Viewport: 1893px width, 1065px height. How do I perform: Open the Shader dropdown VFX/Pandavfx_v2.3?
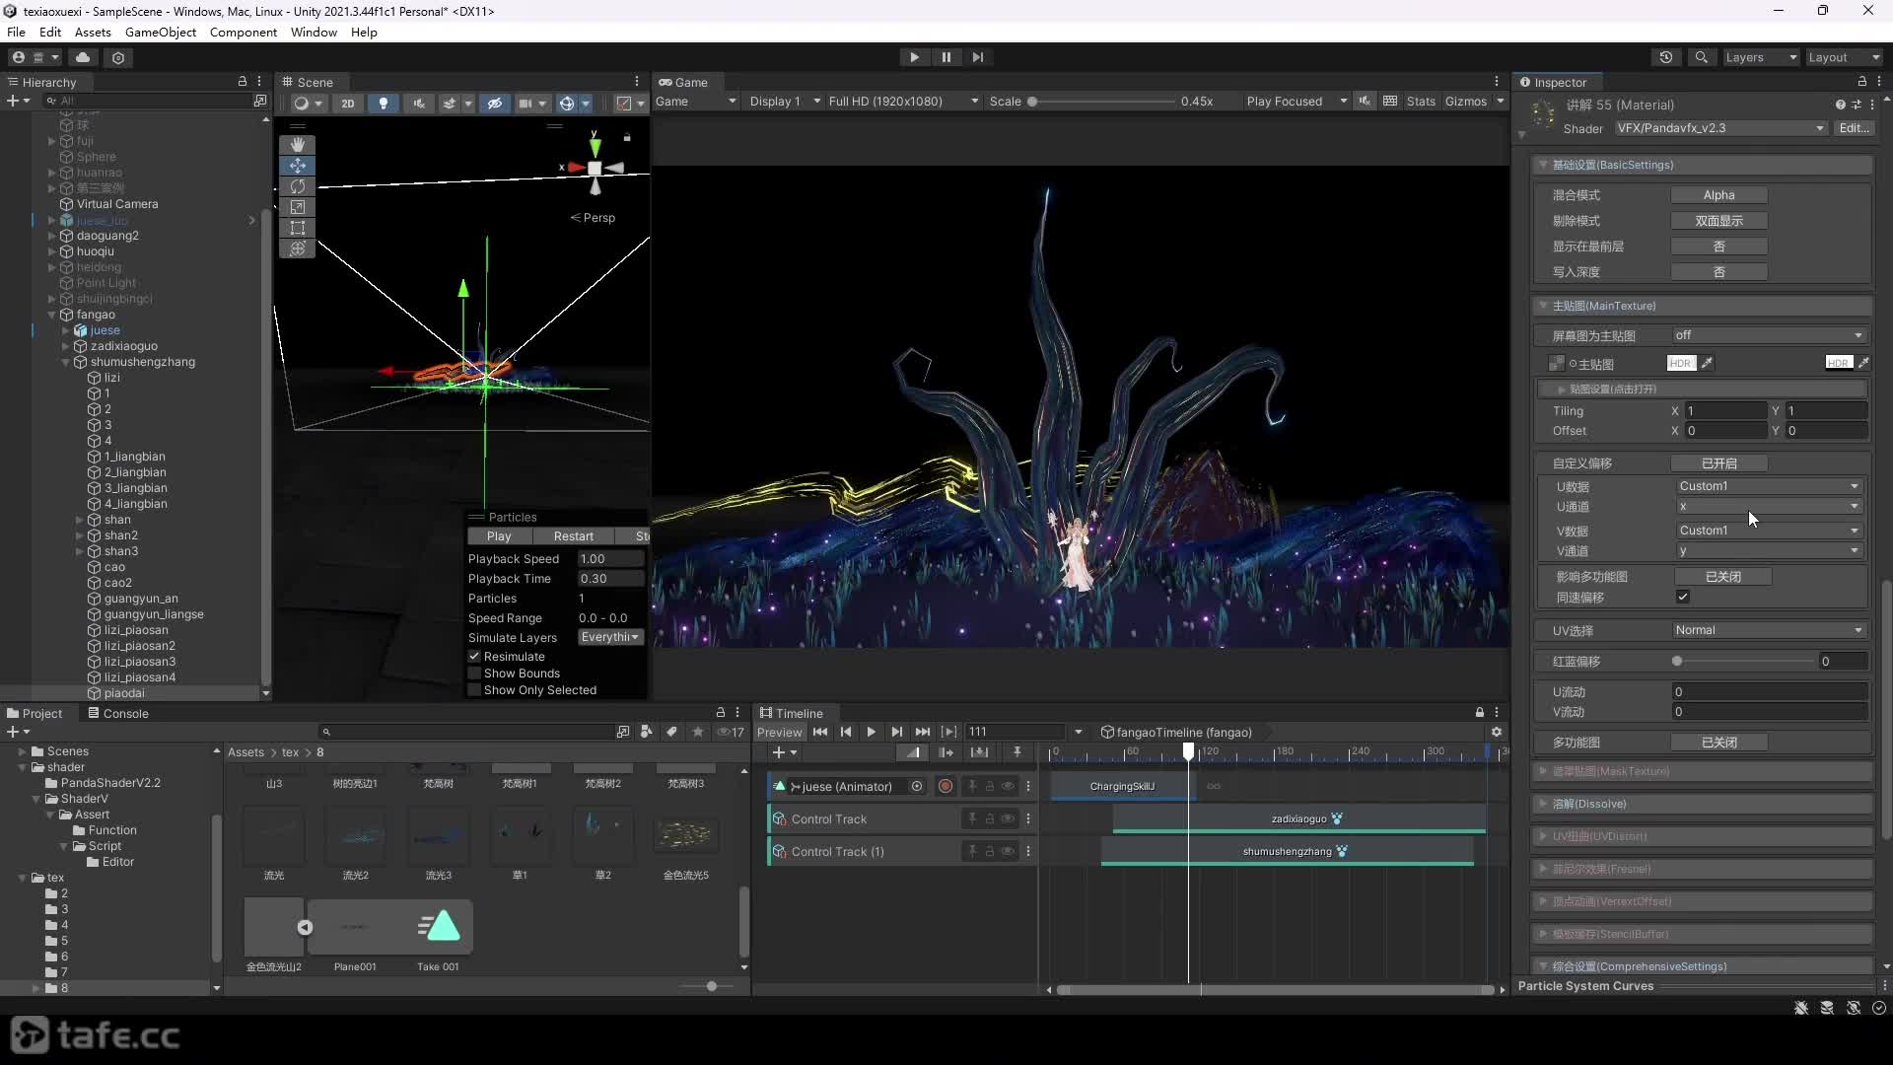1720,128
